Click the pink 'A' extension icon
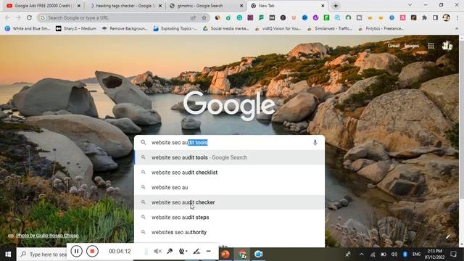Viewport: 464px width, 261px height. (403, 17)
